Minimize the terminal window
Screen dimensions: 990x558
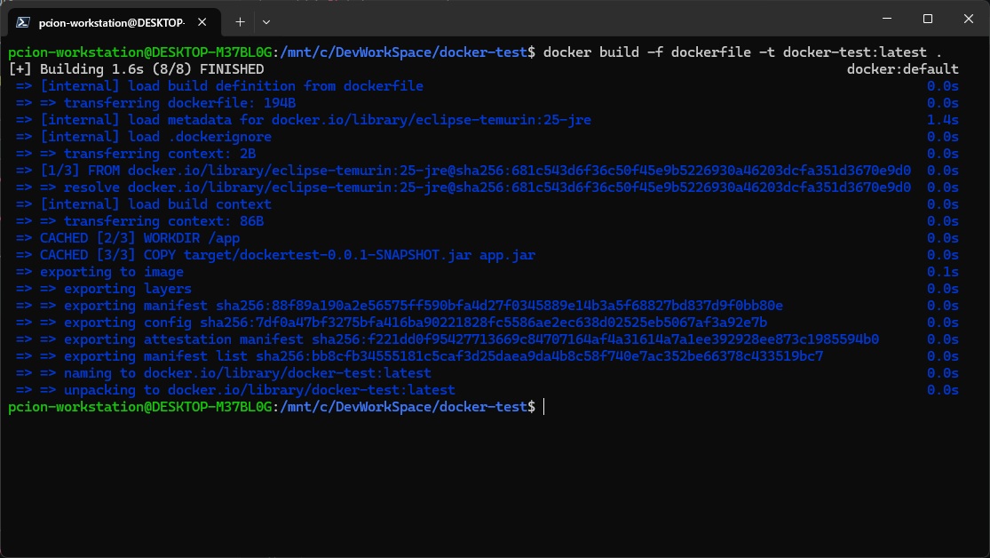pyautogui.click(x=887, y=19)
